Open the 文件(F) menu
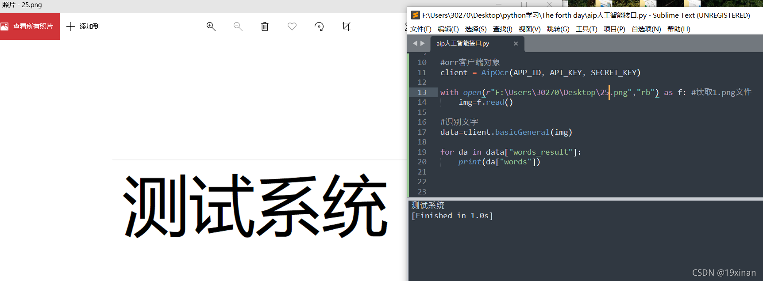 (x=420, y=29)
